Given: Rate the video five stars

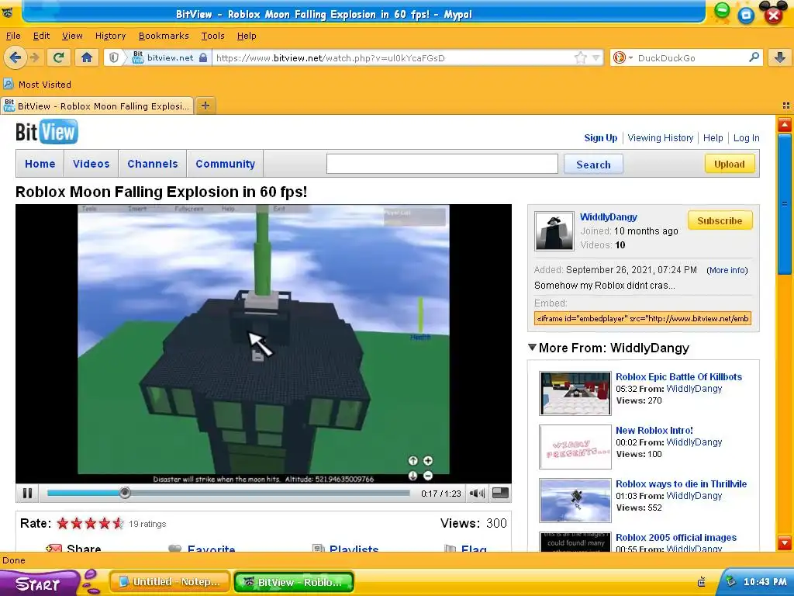Looking at the screenshot, I should pos(118,523).
